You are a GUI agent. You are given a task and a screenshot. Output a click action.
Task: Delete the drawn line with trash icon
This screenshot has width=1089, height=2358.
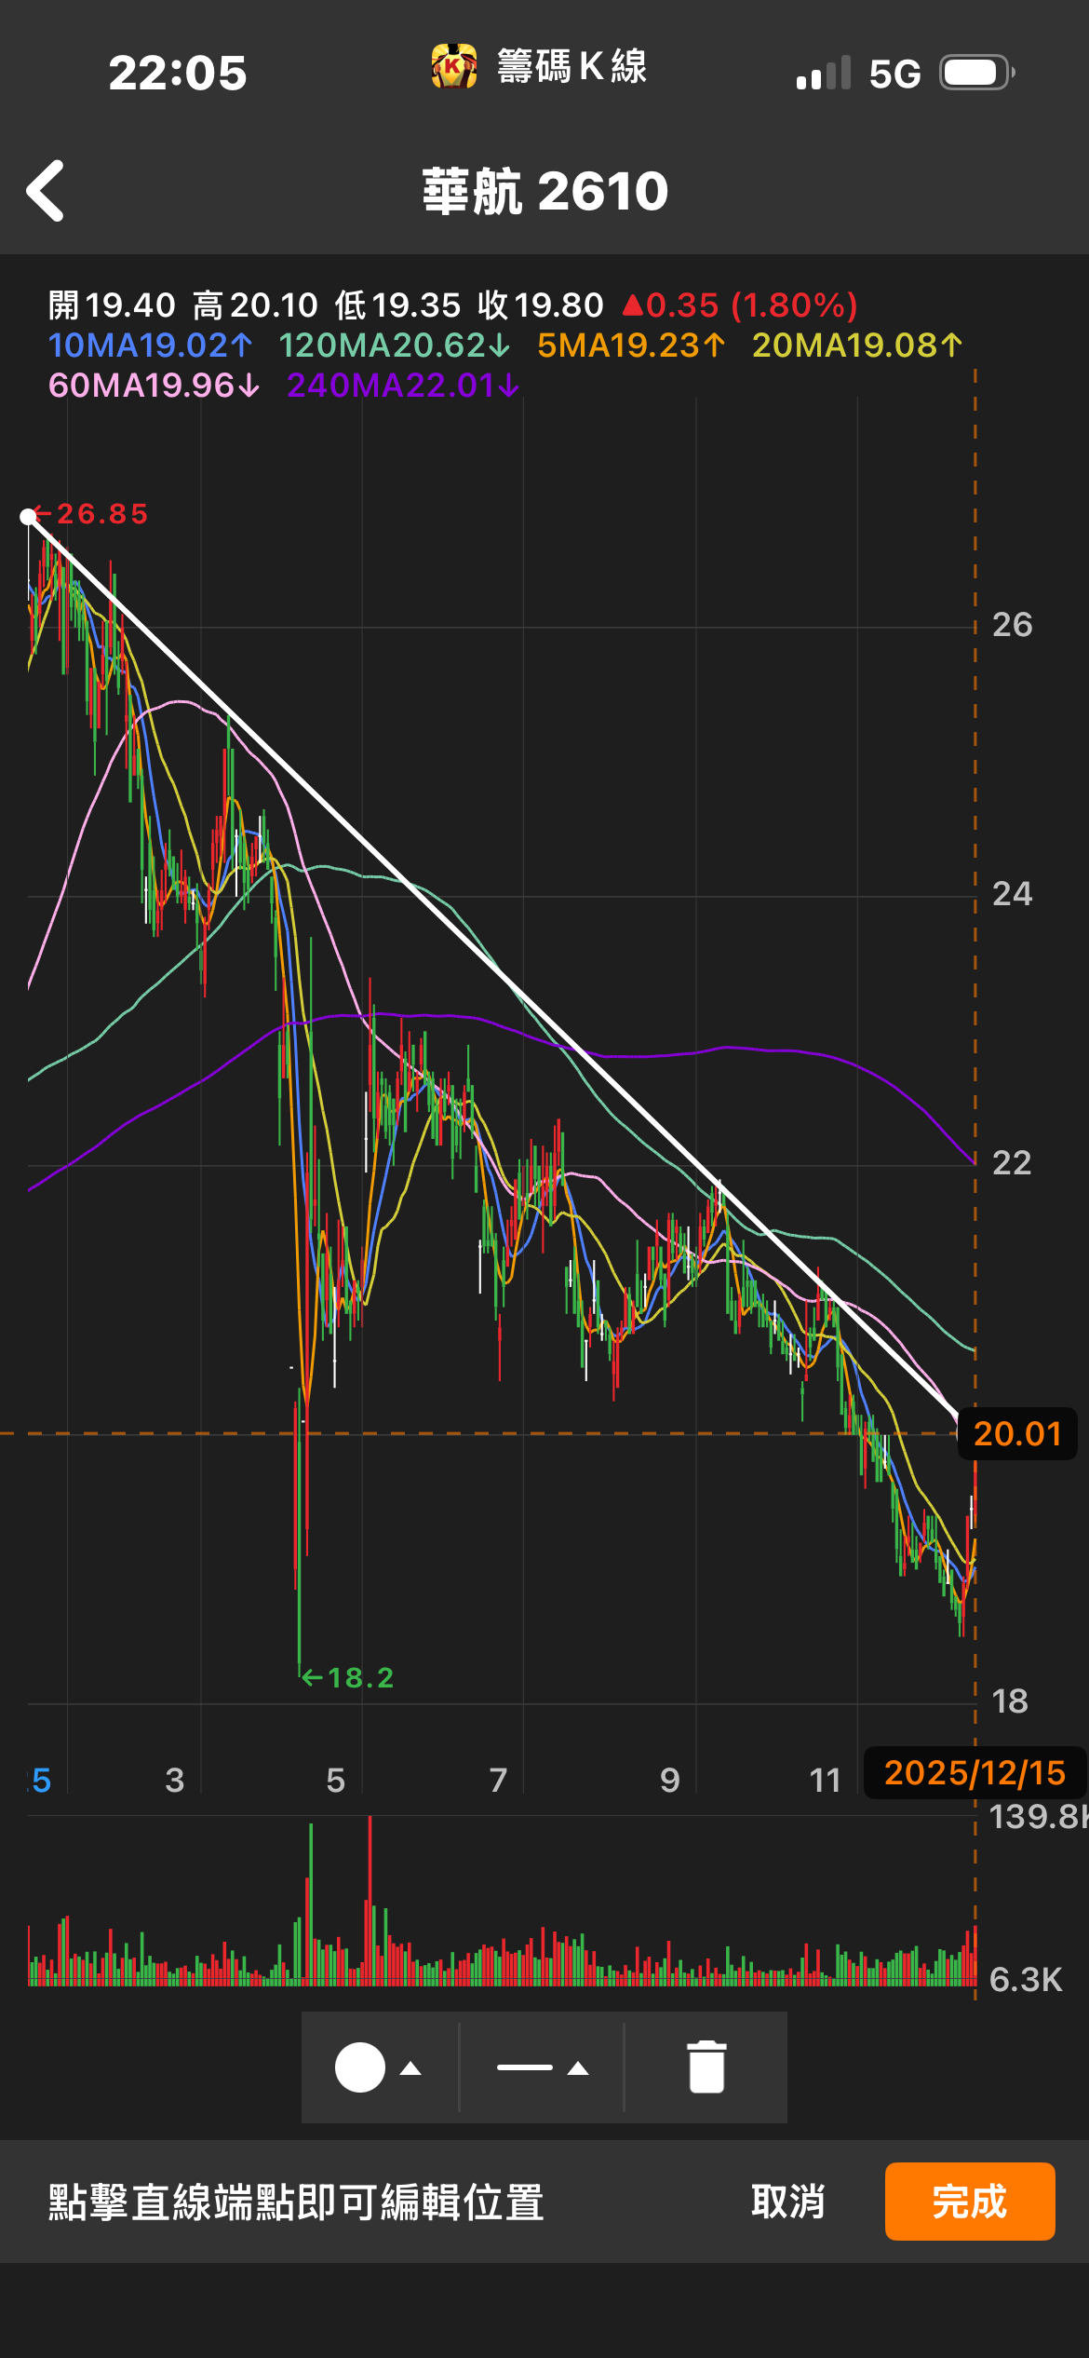tap(706, 2067)
